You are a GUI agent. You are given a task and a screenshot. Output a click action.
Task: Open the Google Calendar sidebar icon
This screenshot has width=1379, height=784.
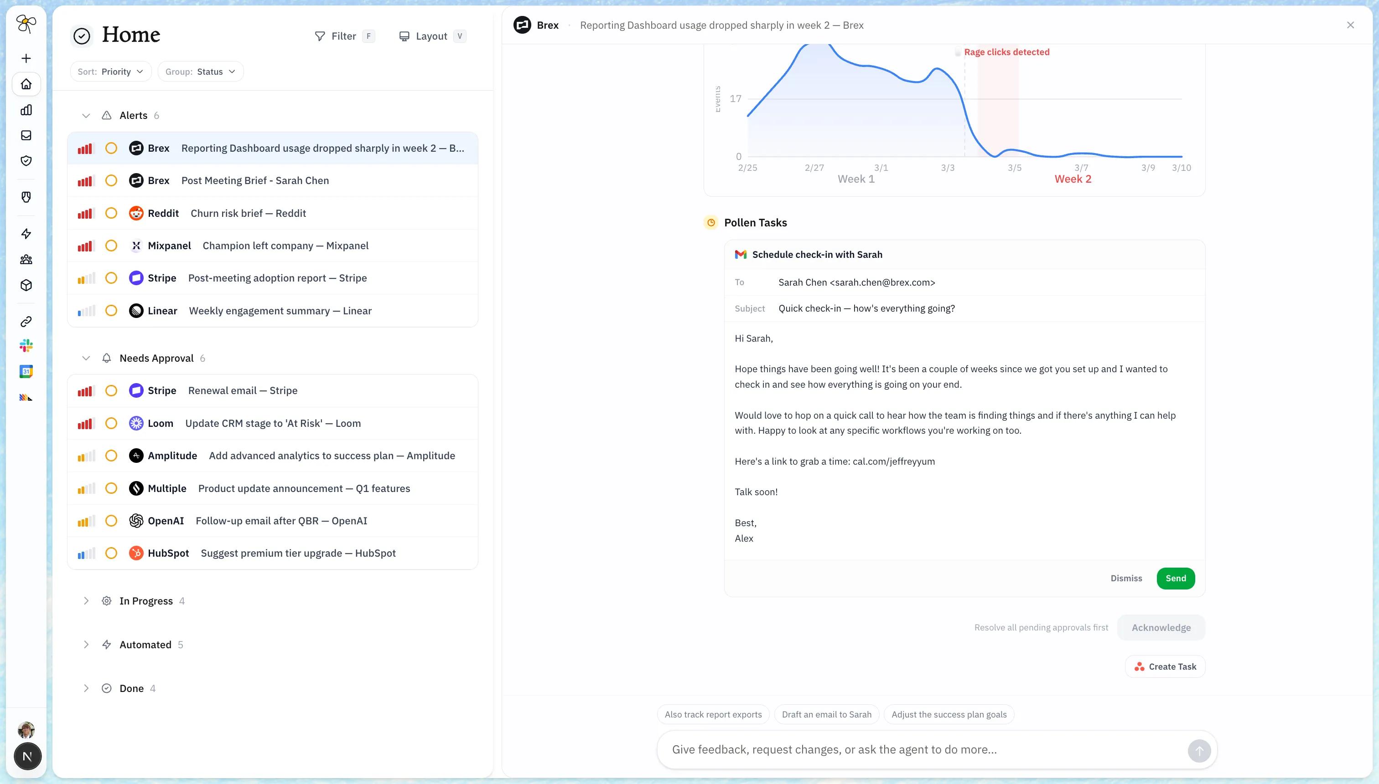26,371
